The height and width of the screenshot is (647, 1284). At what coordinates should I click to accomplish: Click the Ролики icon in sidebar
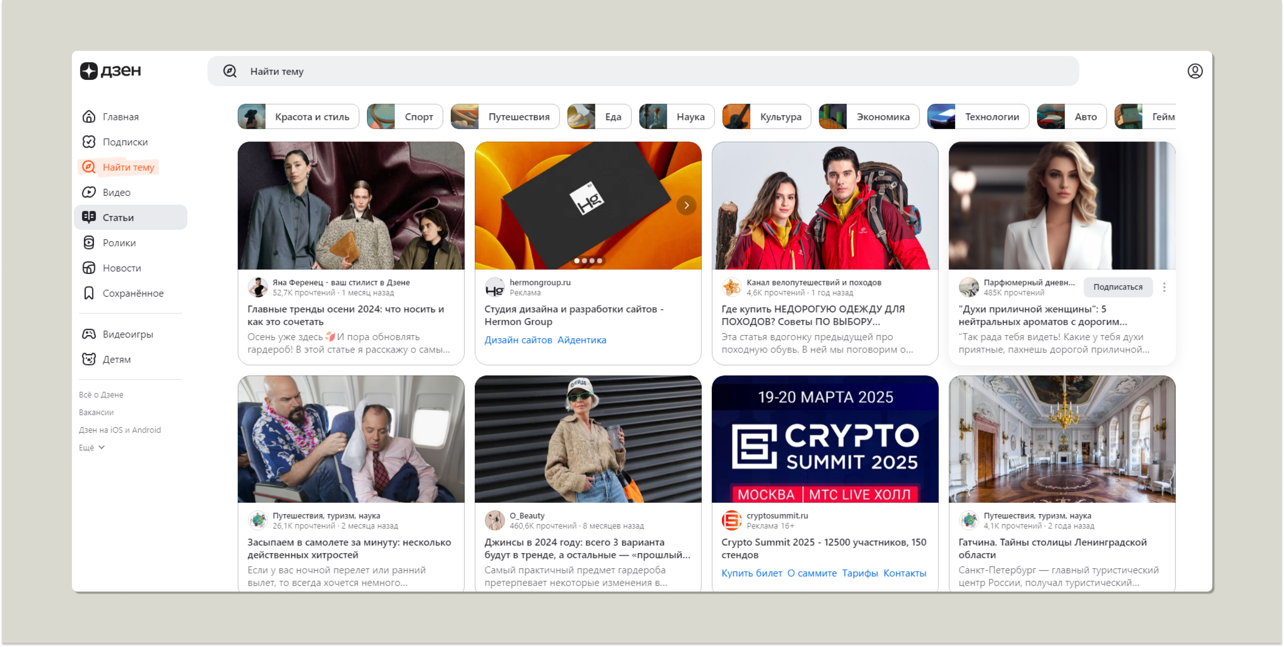[89, 243]
